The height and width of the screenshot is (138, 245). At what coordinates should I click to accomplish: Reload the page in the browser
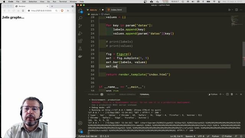point(14,11)
